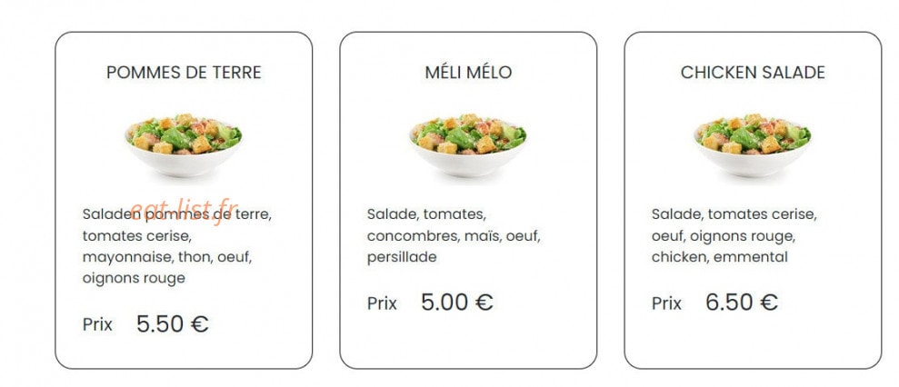This screenshot has height=387, width=899.
Task: Click the text 'oignons rouge' in first card
Action: (x=134, y=279)
